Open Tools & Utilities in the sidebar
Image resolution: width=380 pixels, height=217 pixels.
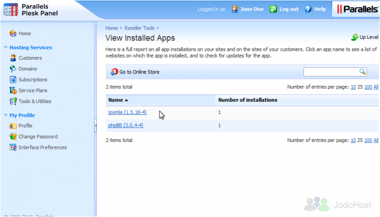click(35, 101)
